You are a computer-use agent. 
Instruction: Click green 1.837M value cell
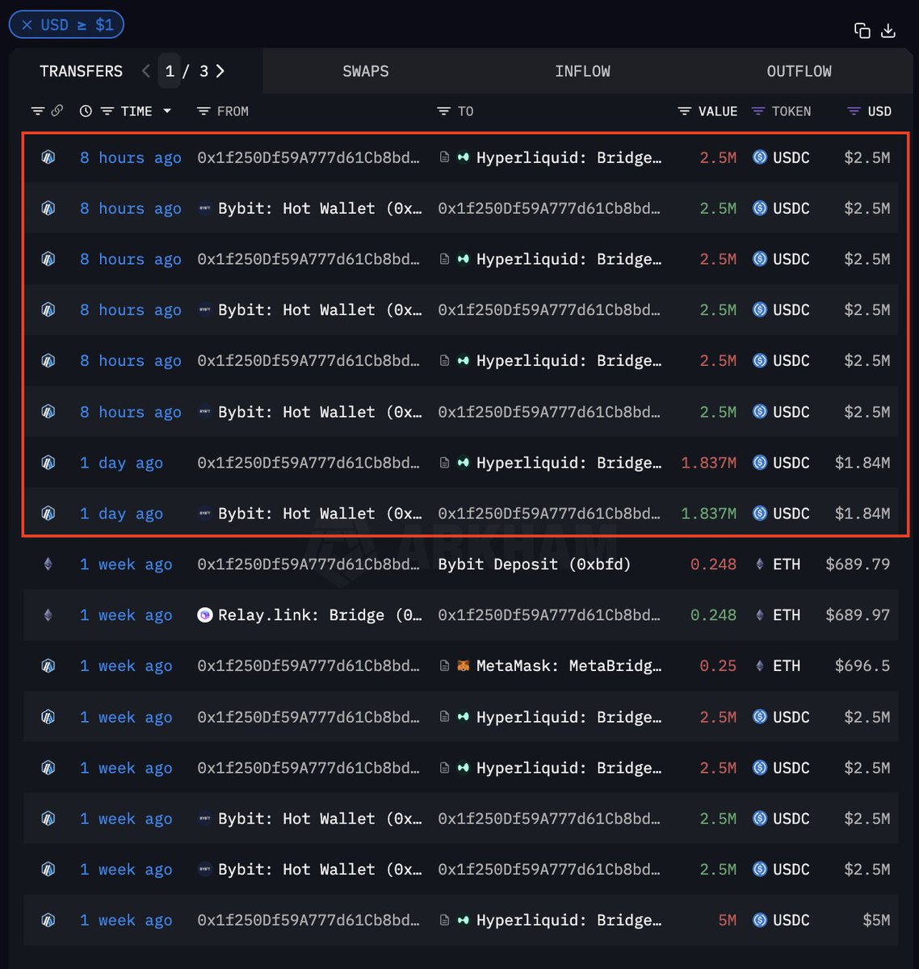click(709, 514)
